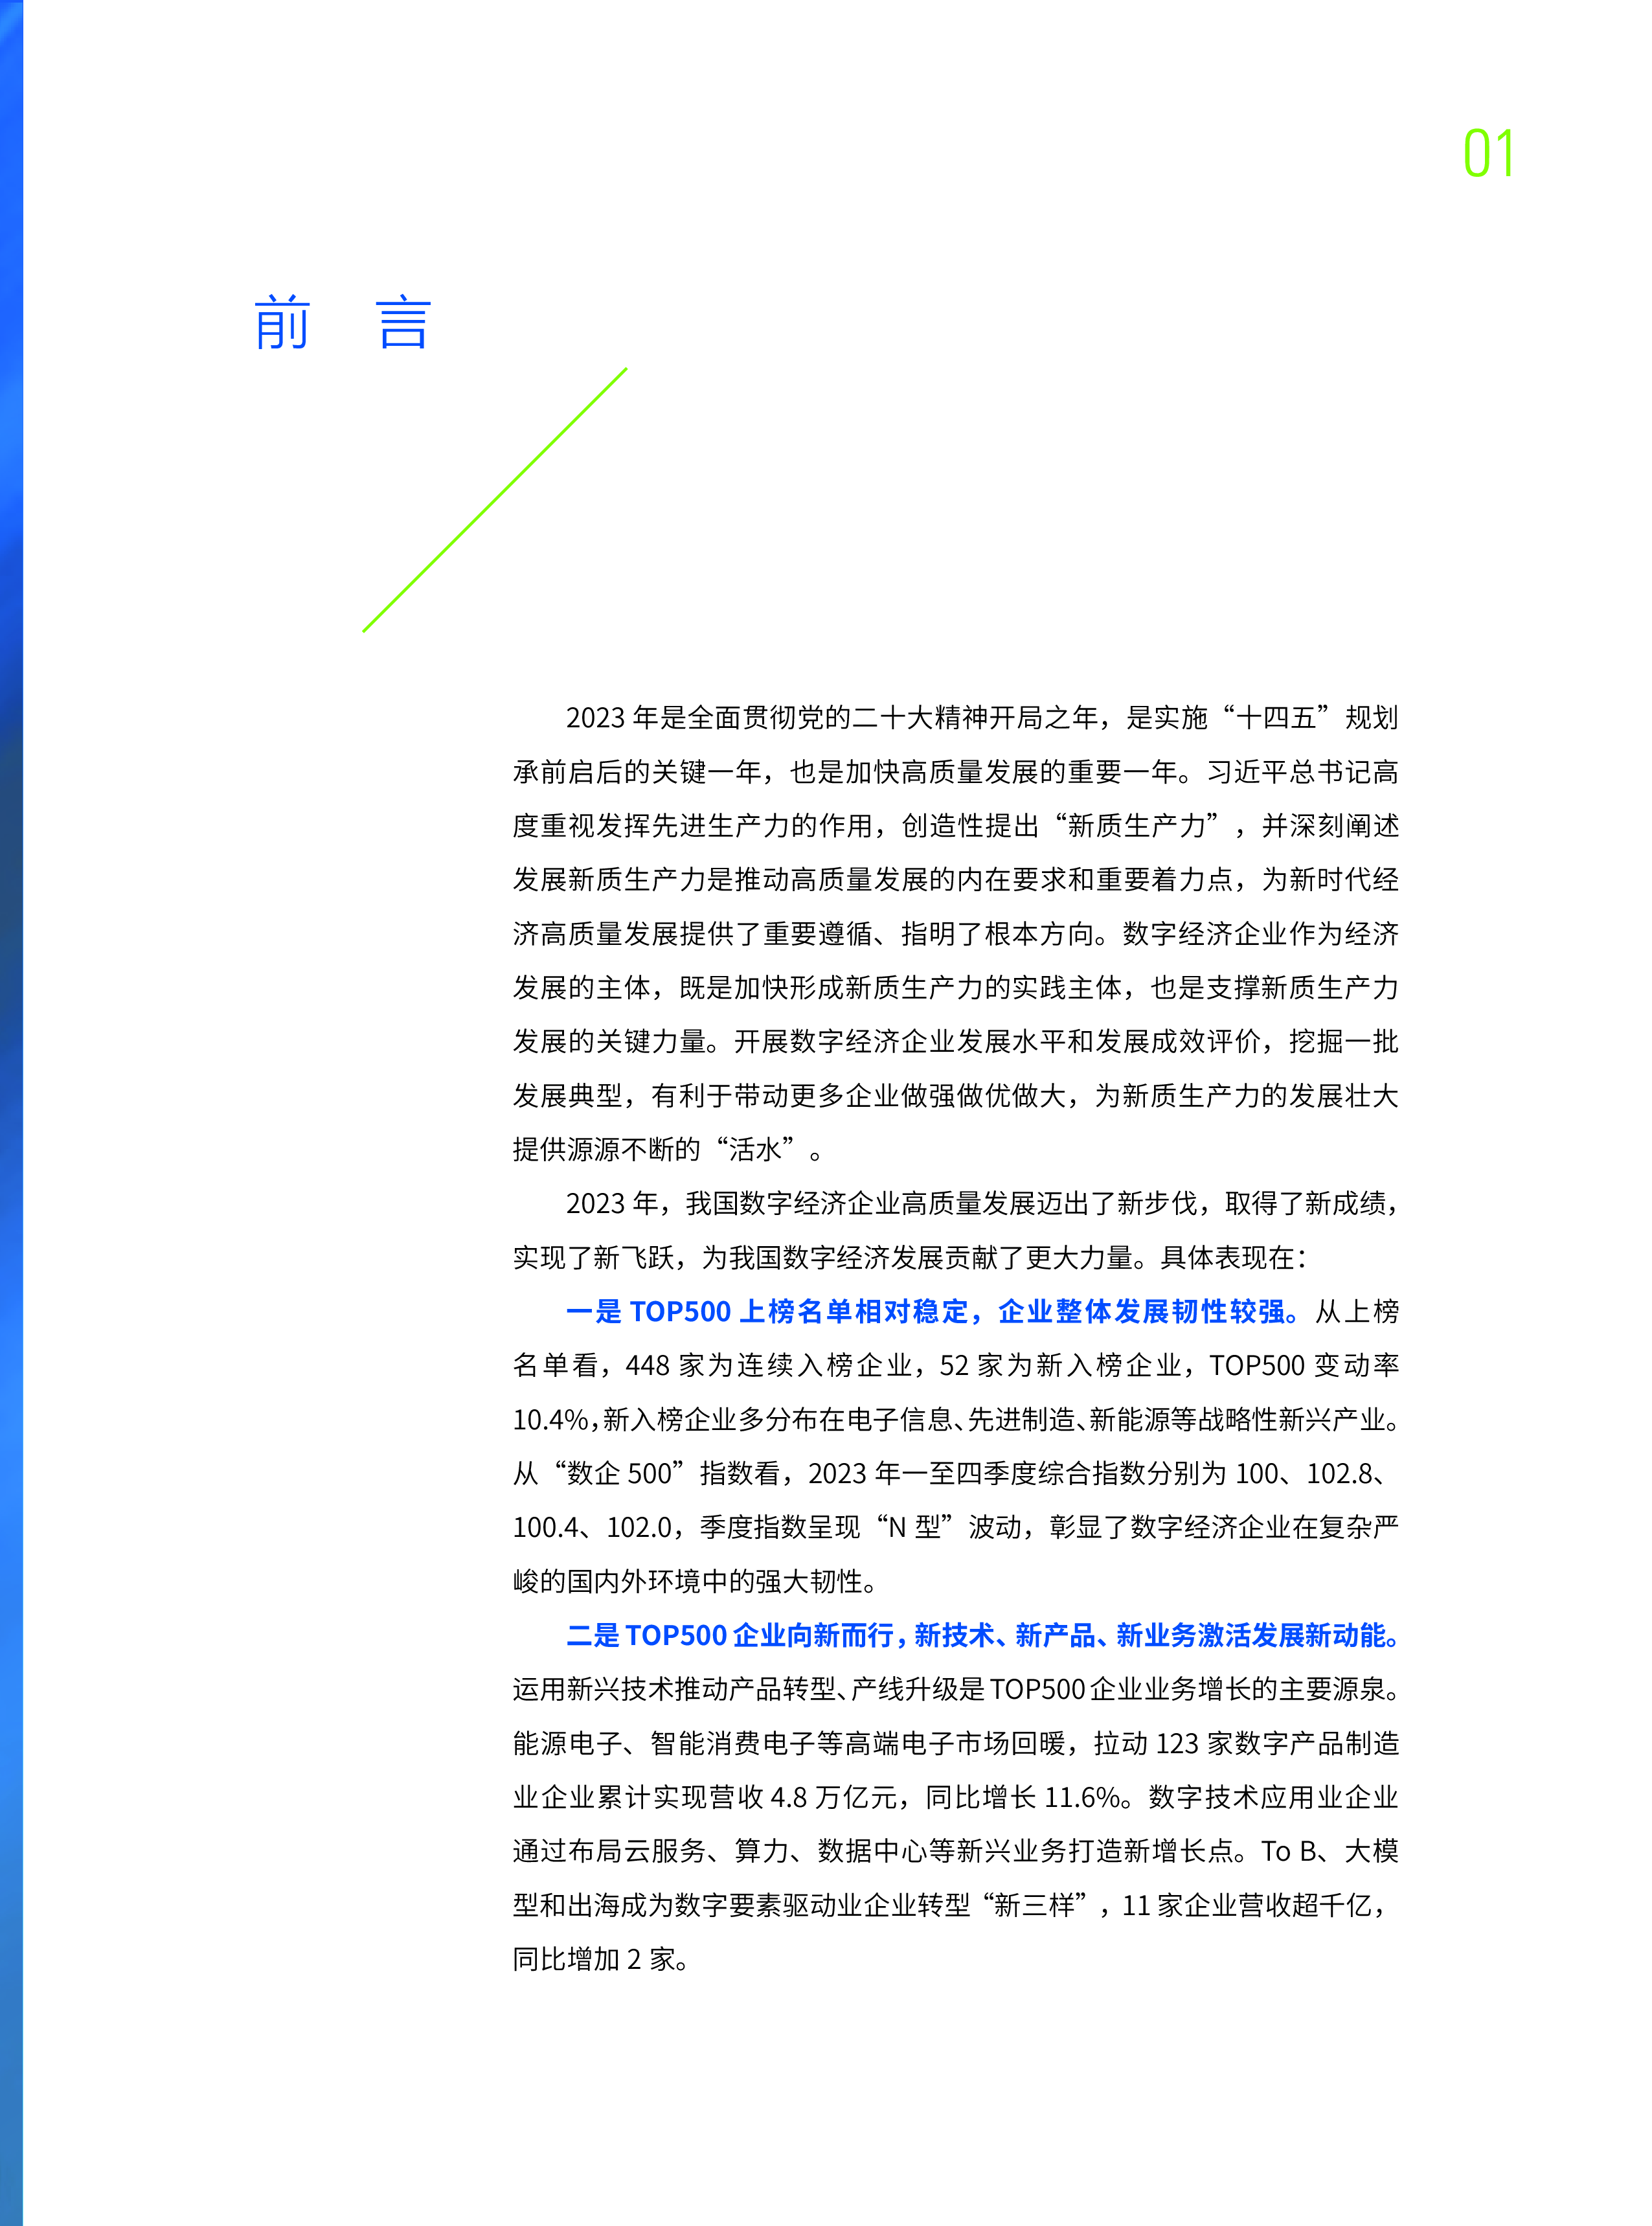Viewport: 1652px width, 2226px height.
Task: Click the heading '前言'
Action: 342,323
